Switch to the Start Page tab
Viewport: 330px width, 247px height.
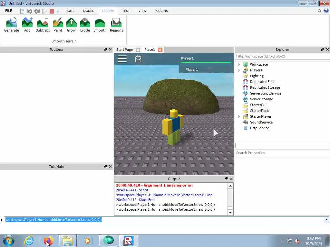[124, 50]
